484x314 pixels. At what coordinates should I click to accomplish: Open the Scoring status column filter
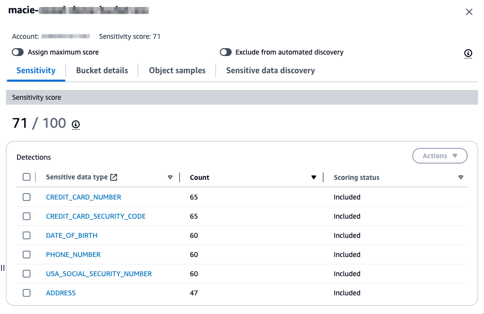pyautogui.click(x=461, y=177)
